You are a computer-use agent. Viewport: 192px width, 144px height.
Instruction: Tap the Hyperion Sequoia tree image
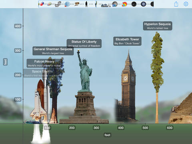157,77
